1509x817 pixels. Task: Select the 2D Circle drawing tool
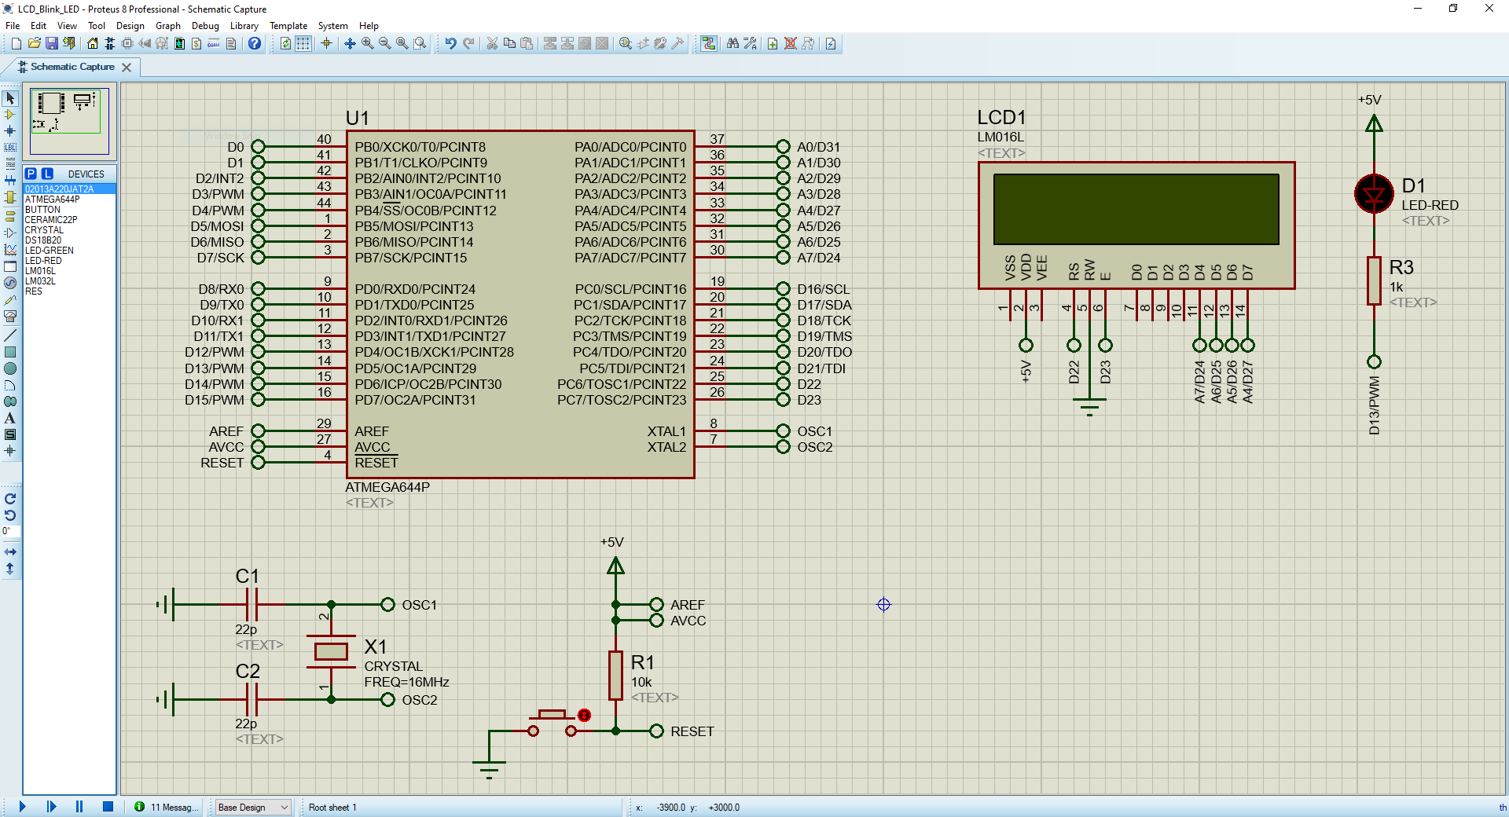point(10,368)
